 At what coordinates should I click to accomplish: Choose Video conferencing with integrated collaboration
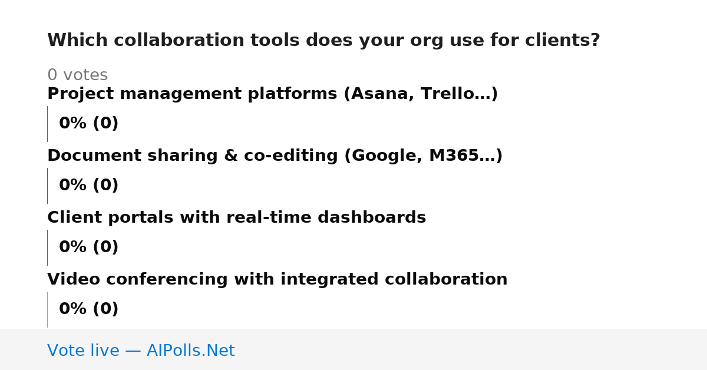[277, 280]
